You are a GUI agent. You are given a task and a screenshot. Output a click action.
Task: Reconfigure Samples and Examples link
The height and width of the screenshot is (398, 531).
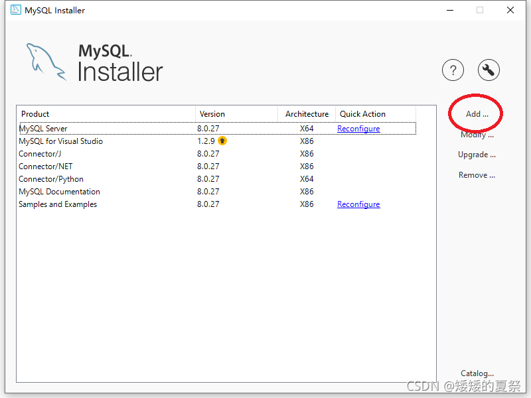click(358, 204)
